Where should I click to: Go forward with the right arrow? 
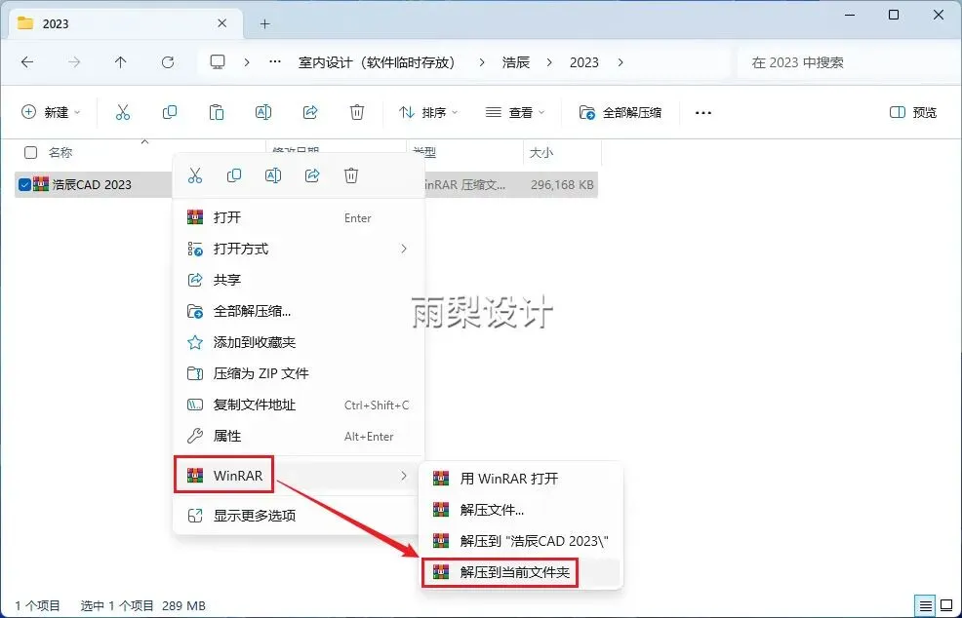pyautogui.click(x=73, y=62)
